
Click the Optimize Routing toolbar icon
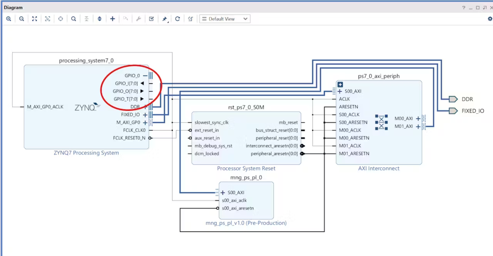[190, 19]
